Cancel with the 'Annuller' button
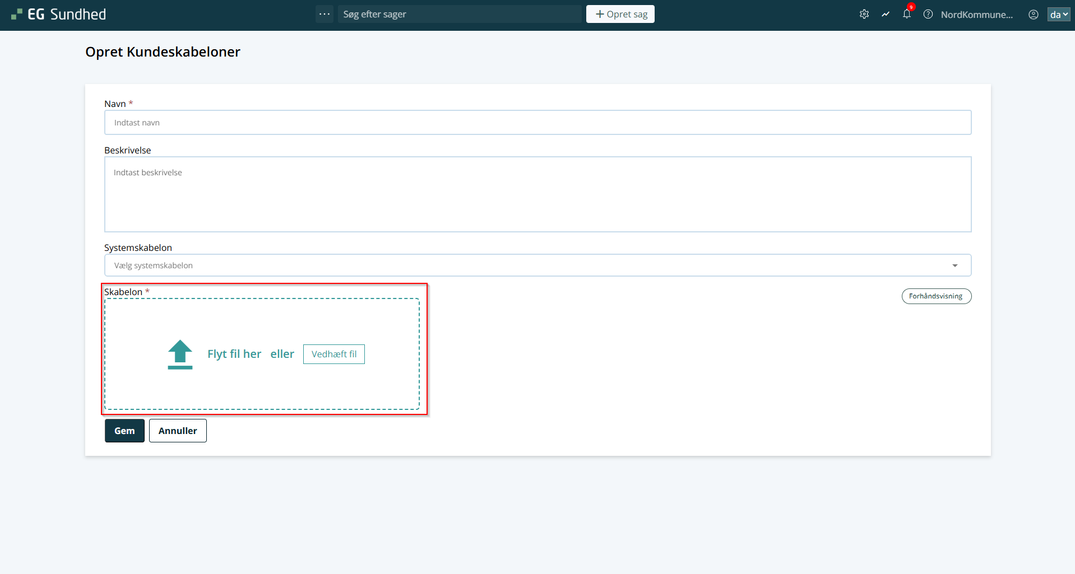This screenshot has width=1075, height=574. click(178, 431)
